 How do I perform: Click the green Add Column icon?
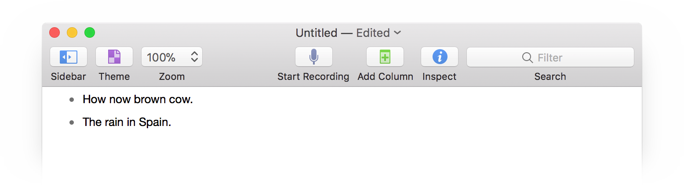click(x=385, y=57)
